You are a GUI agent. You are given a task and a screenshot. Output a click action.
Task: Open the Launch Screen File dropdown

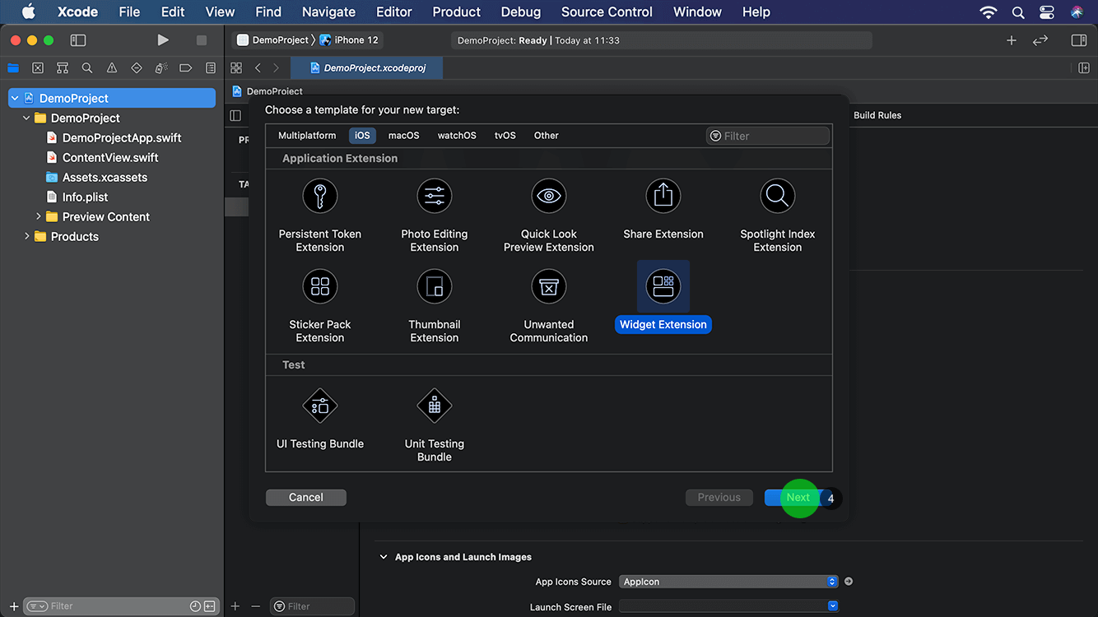(x=728, y=606)
